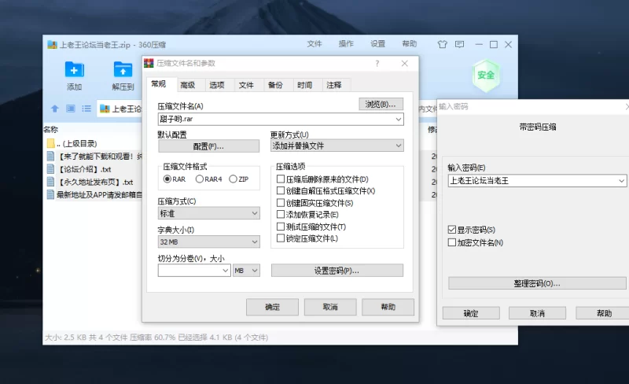Uncheck 显示密码 in password dialog

[x=452, y=230]
